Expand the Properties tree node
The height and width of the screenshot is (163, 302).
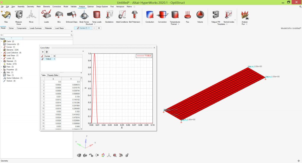tap(1, 70)
